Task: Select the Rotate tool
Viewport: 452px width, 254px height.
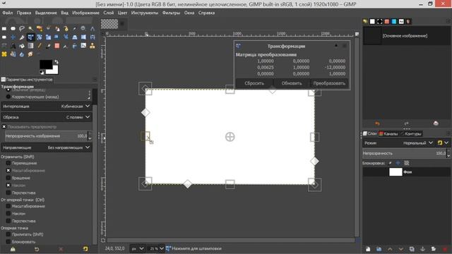Action: click(40, 37)
